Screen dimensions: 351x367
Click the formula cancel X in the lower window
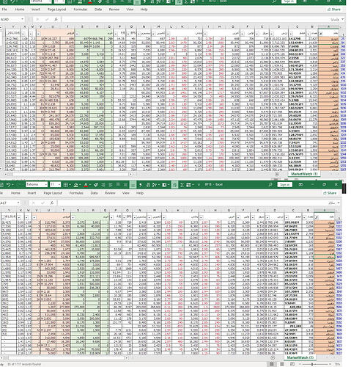(34, 203)
